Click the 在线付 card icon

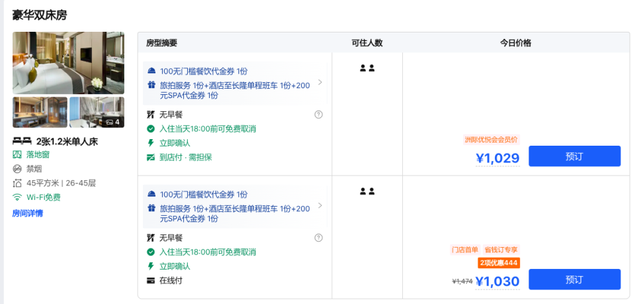(151, 280)
